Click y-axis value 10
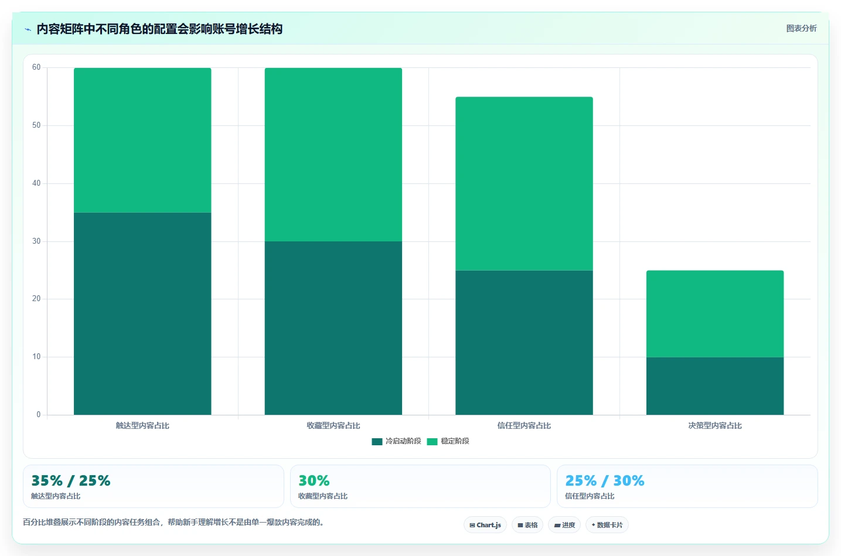 click(36, 357)
